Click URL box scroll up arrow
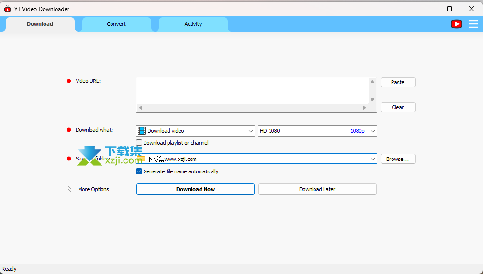 pos(372,82)
